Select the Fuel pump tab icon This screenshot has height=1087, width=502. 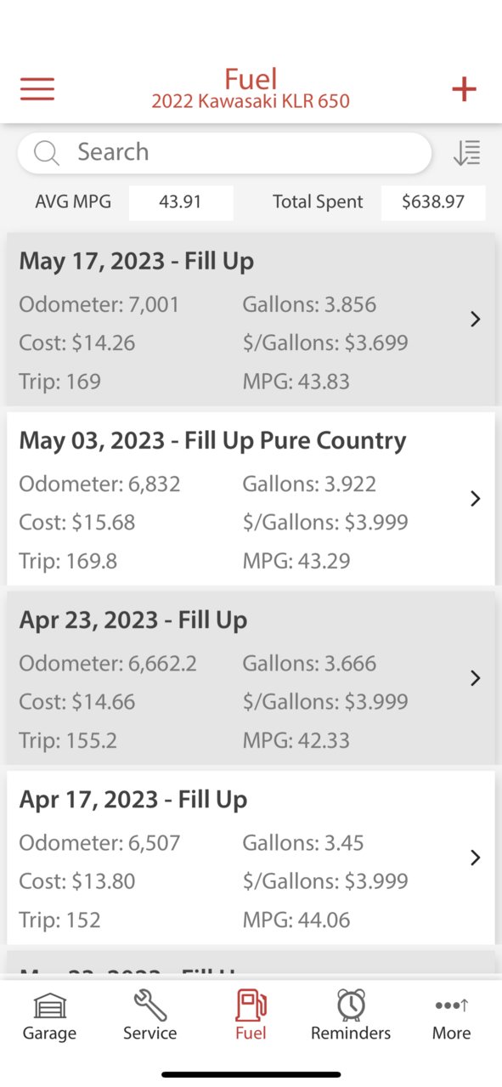[251, 1005]
